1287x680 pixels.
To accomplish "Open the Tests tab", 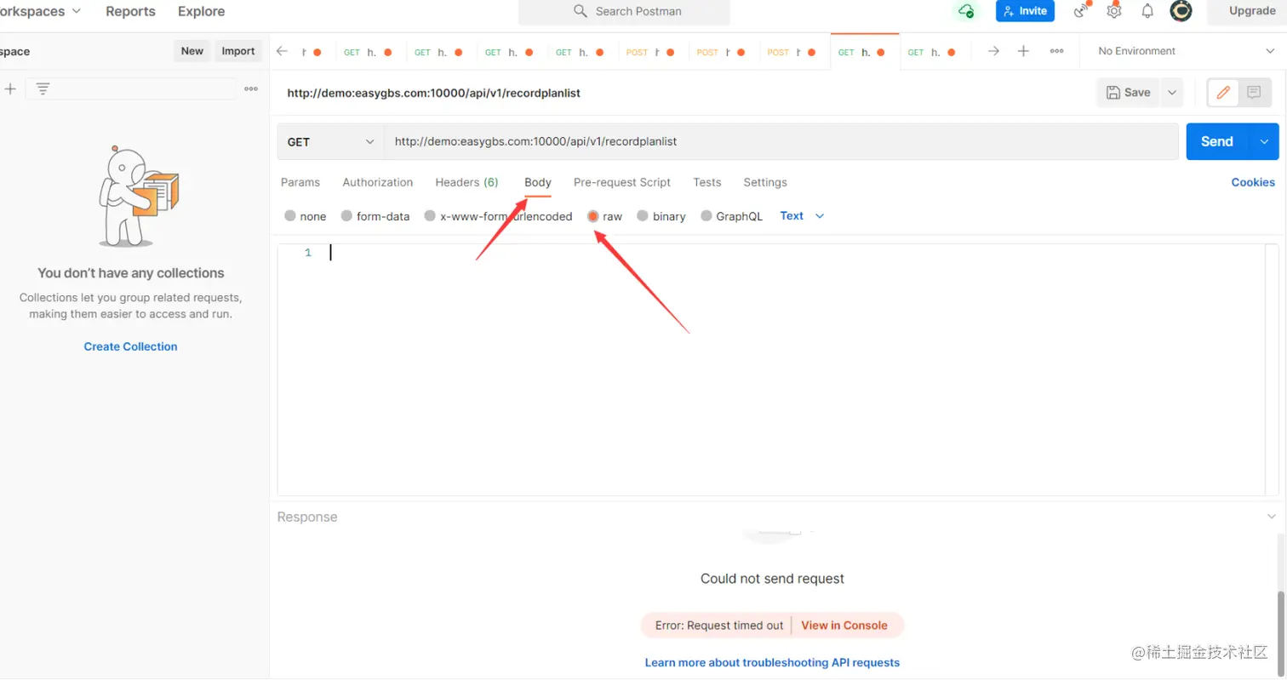I will click(707, 182).
